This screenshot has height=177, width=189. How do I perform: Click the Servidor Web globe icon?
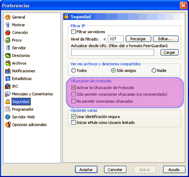click(x=8, y=117)
